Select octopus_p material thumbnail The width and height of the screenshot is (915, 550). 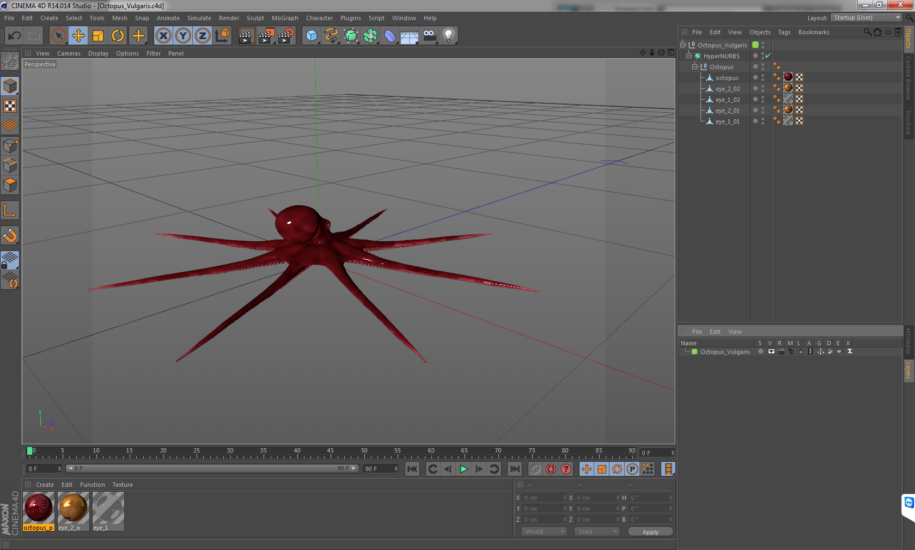tap(38, 511)
